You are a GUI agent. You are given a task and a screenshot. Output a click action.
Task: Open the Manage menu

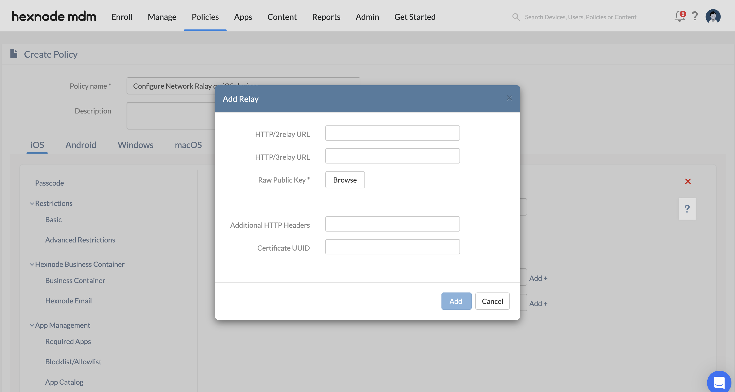point(162,17)
